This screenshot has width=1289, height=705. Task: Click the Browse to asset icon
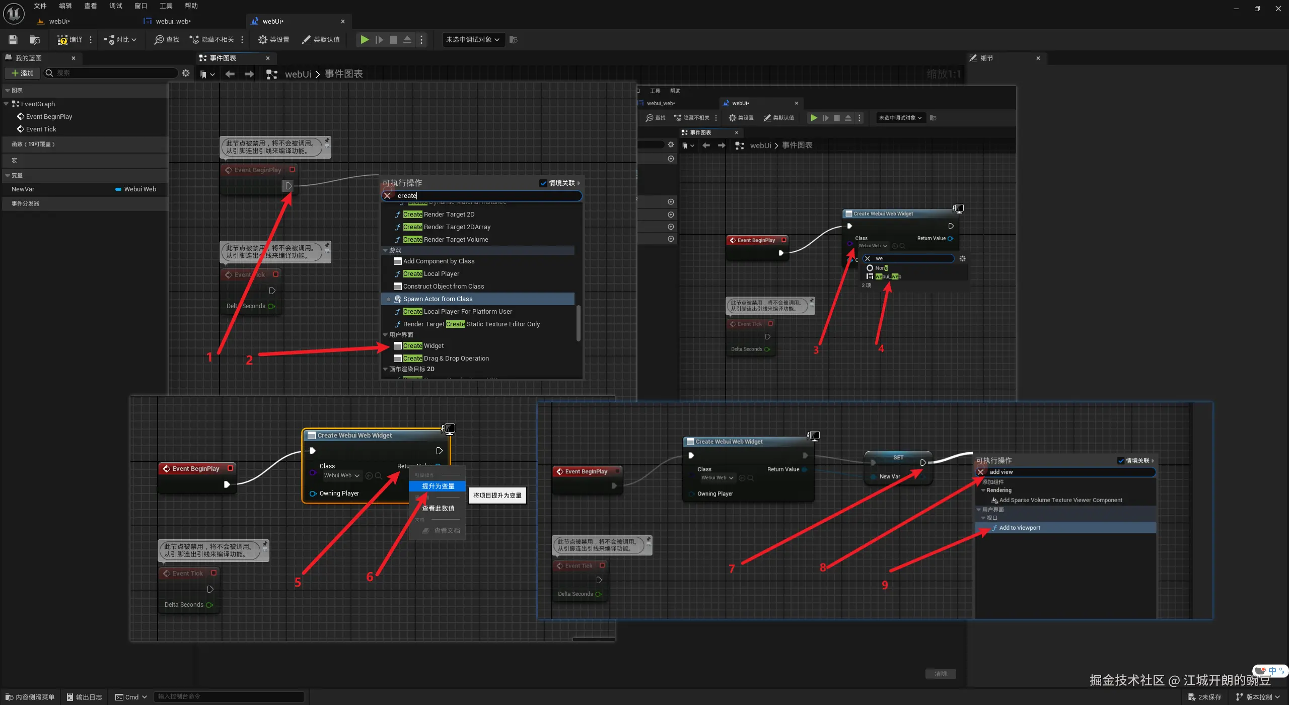coord(35,40)
